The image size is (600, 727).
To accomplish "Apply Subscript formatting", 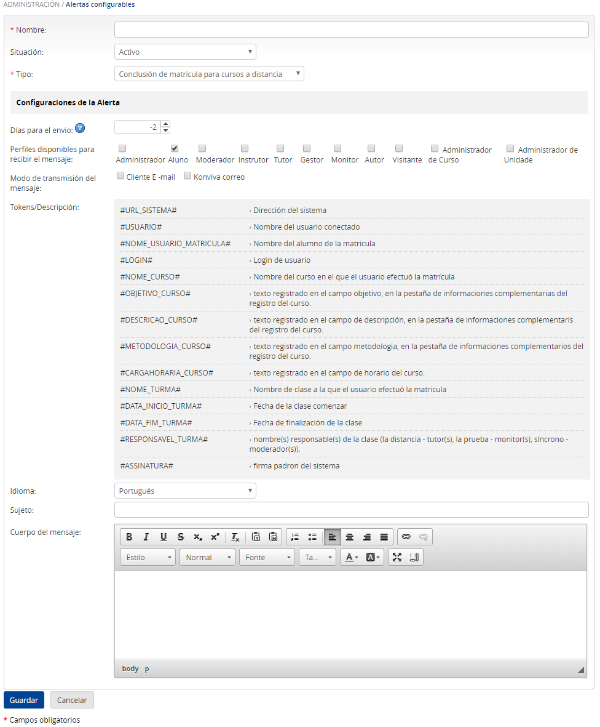I will pyautogui.click(x=198, y=537).
